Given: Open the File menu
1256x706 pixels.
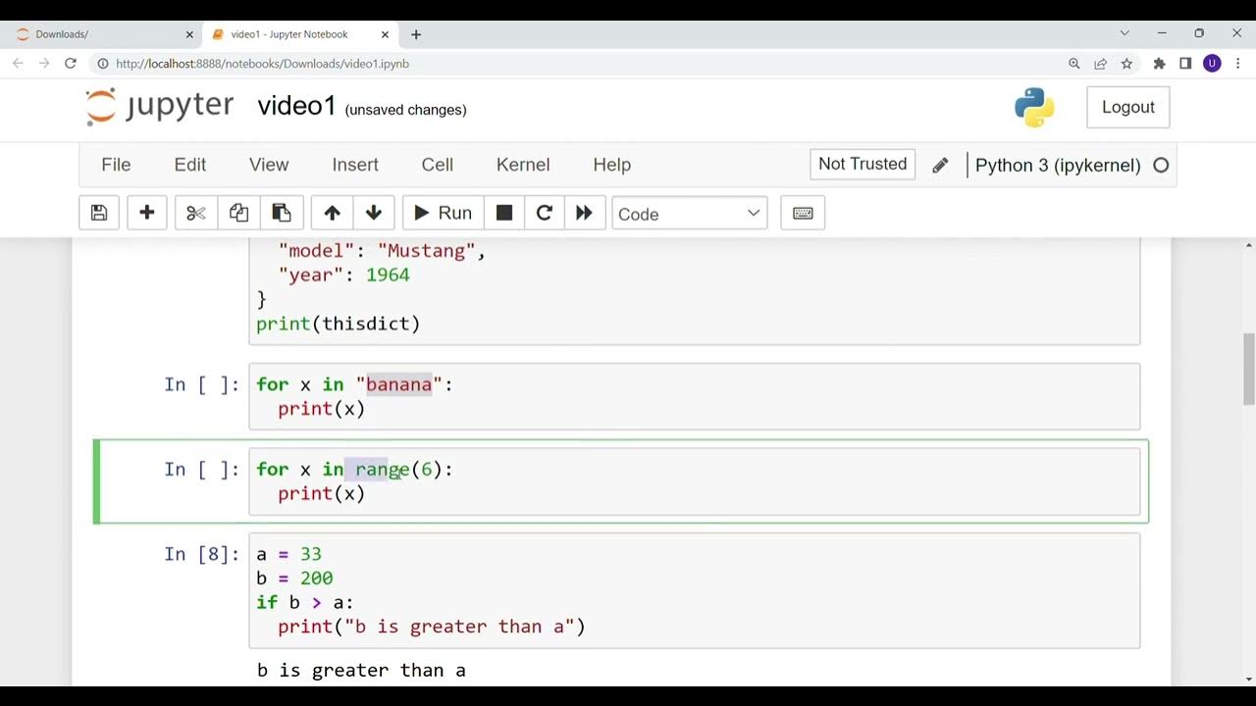Looking at the screenshot, I should point(116,165).
